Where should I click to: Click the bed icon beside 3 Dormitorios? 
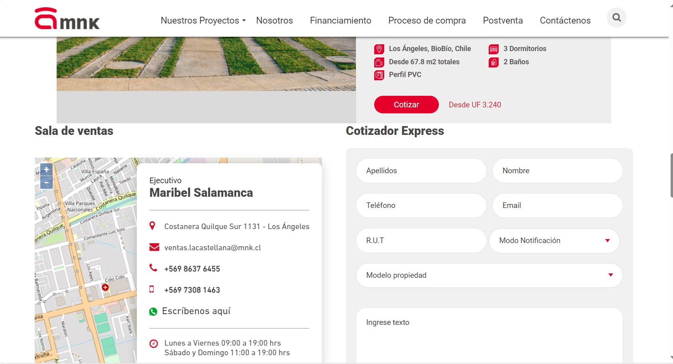pos(493,49)
